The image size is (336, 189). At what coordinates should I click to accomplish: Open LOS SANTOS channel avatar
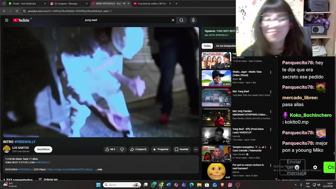pyautogui.click(x=7, y=149)
